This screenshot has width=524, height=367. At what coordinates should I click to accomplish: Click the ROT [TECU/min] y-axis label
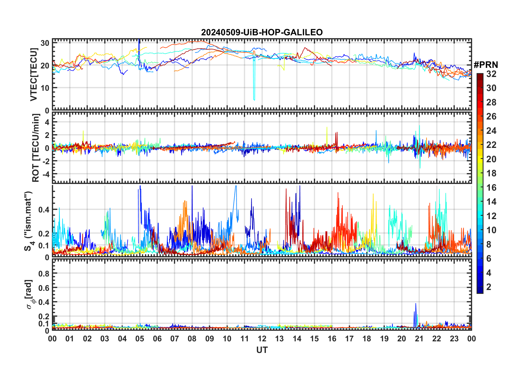point(36,148)
